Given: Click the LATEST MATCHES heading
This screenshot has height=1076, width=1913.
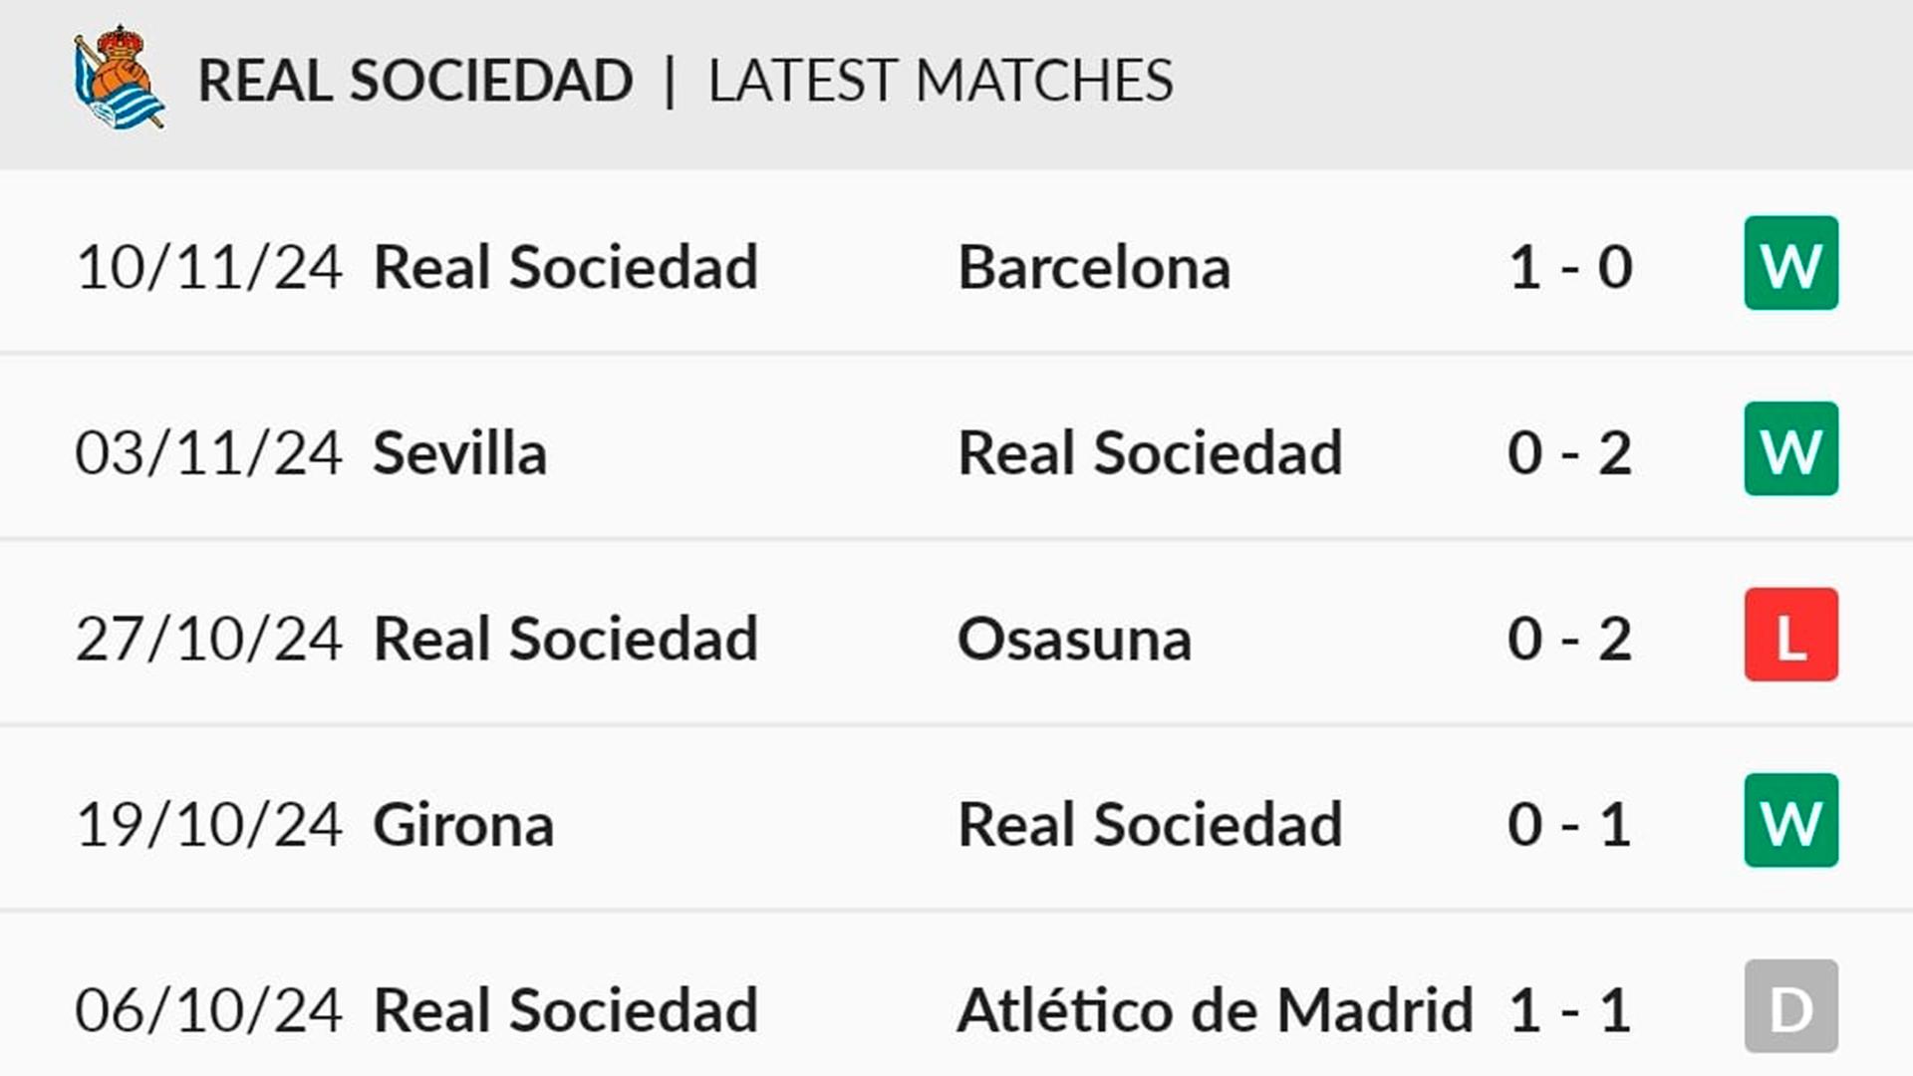Looking at the screenshot, I should pyautogui.click(x=941, y=81).
